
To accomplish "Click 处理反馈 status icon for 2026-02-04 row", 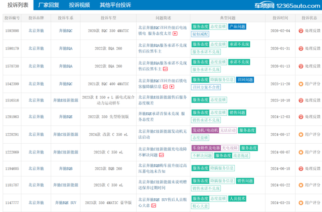I will pyautogui.click(x=301, y=31).
